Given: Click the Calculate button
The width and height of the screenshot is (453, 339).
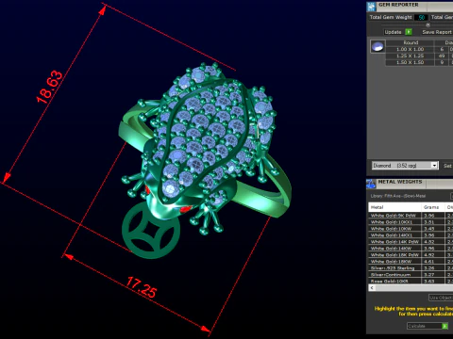Looking at the screenshot, I should point(428,326).
